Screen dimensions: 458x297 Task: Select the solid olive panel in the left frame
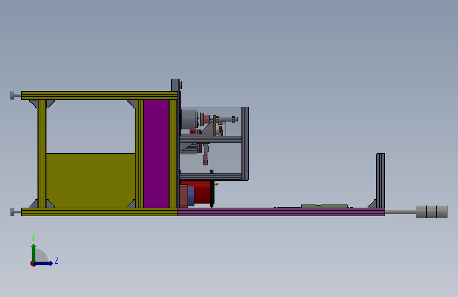click(91, 180)
